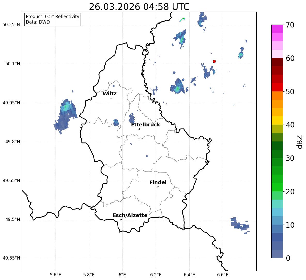Click the 30 tick on colorbar

click(290, 158)
